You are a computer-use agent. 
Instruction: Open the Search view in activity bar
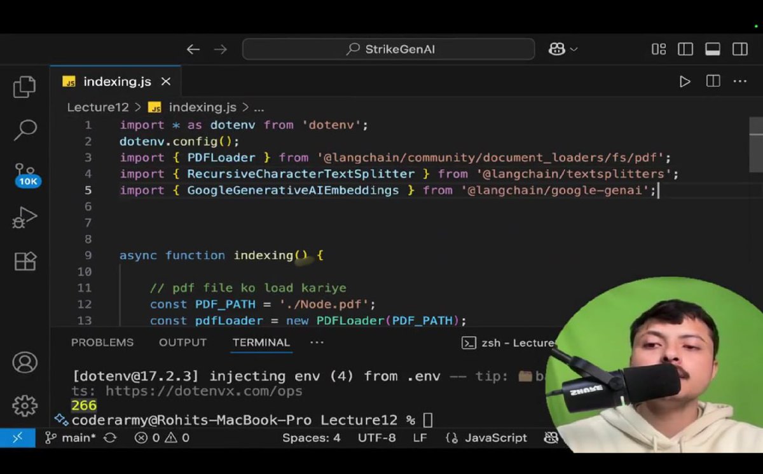click(25, 130)
